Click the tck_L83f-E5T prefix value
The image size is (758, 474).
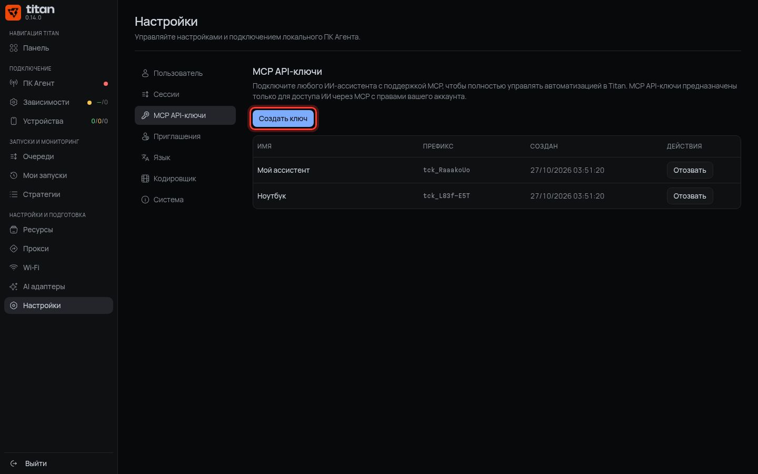pos(446,196)
